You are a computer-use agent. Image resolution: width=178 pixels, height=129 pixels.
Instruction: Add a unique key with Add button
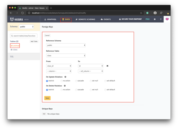44,114
